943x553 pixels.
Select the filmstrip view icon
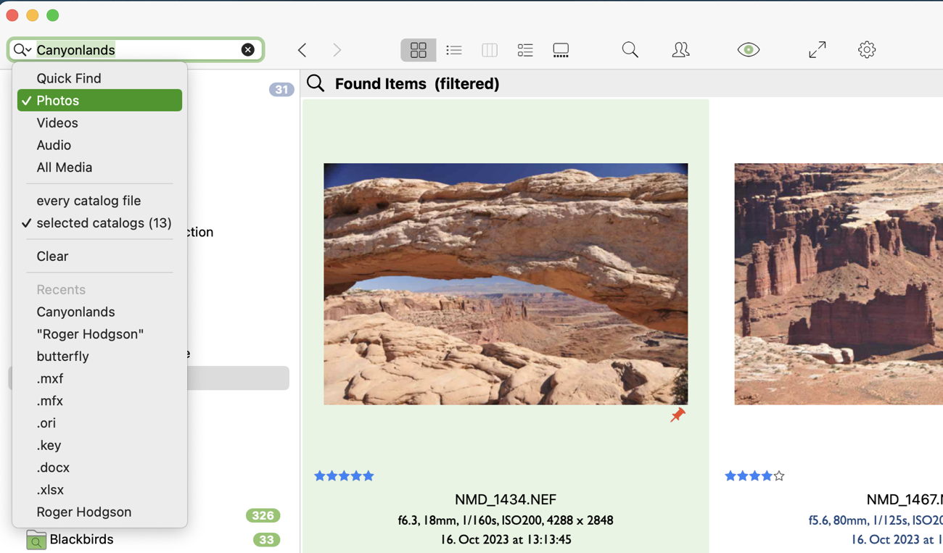coord(561,50)
